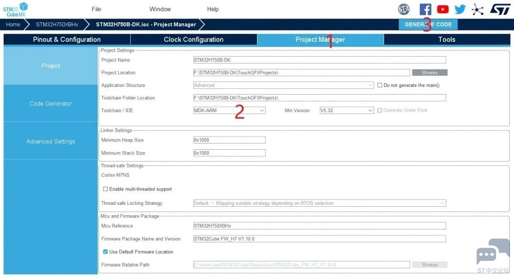The height and width of the screenshot is (278, 514).
Task: Open the 10-year anniversary badge icon
Action: pyautogui.click(x=404, y=9)
